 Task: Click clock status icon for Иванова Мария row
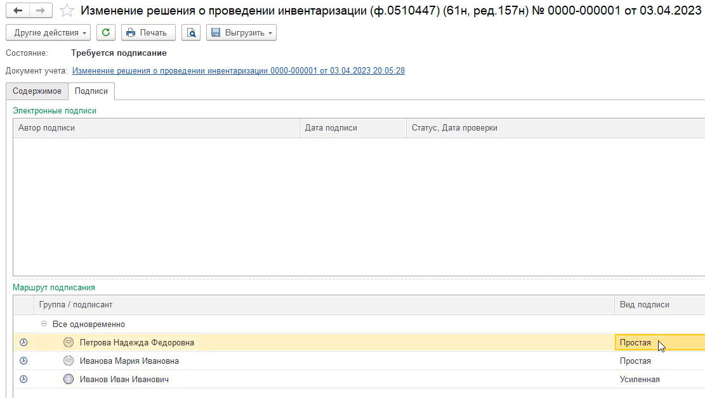(23, 361)
